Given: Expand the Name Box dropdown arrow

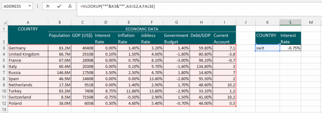Looking at the screenshot, I should pyautogui.click(x=30, y=6).
